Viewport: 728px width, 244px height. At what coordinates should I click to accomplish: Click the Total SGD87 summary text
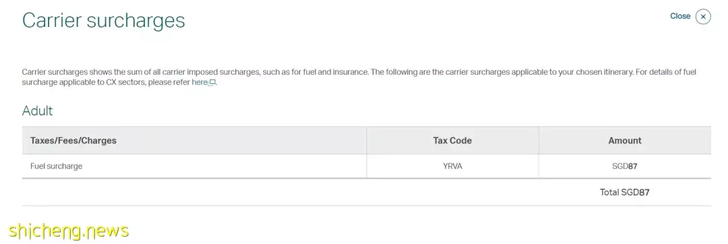coord(624,192)
